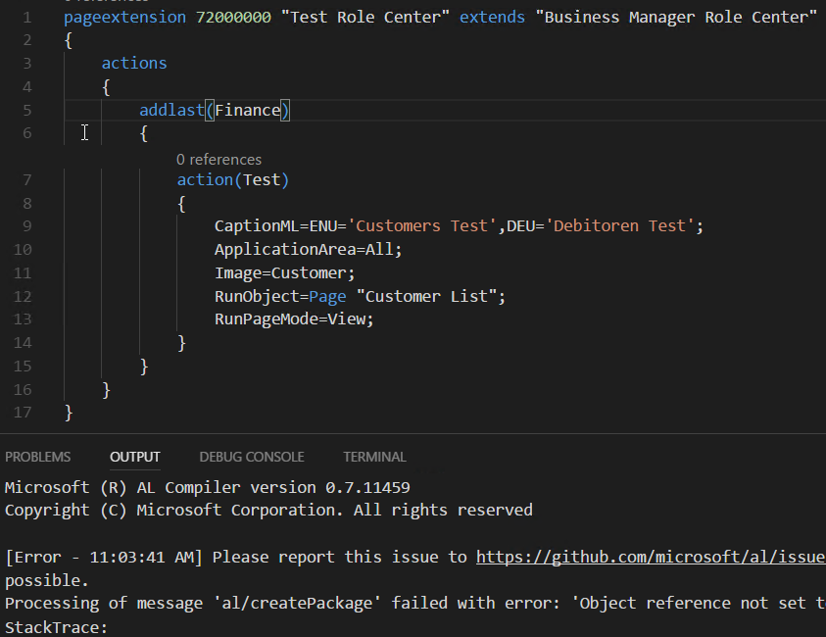Viewport: 826px width, 637px height.
Task: Click the '0 references' CodeLens above action(Test)
Action: tap(219, 159)
